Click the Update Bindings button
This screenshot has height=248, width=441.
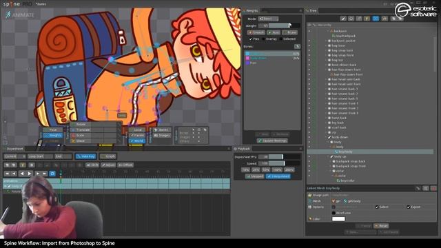coord(272,141)
